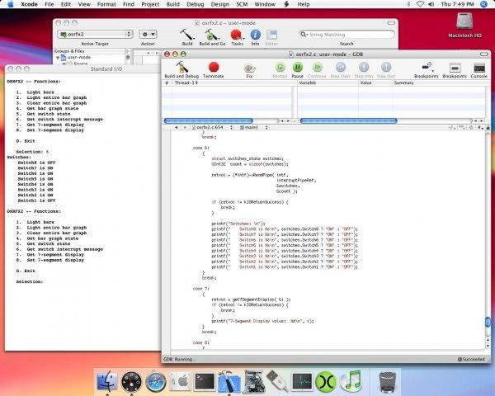Click Build hammer in the osrfx2.c window

[187, 37]
